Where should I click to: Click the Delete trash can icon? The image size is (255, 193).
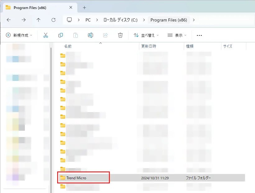coord(120,35)
